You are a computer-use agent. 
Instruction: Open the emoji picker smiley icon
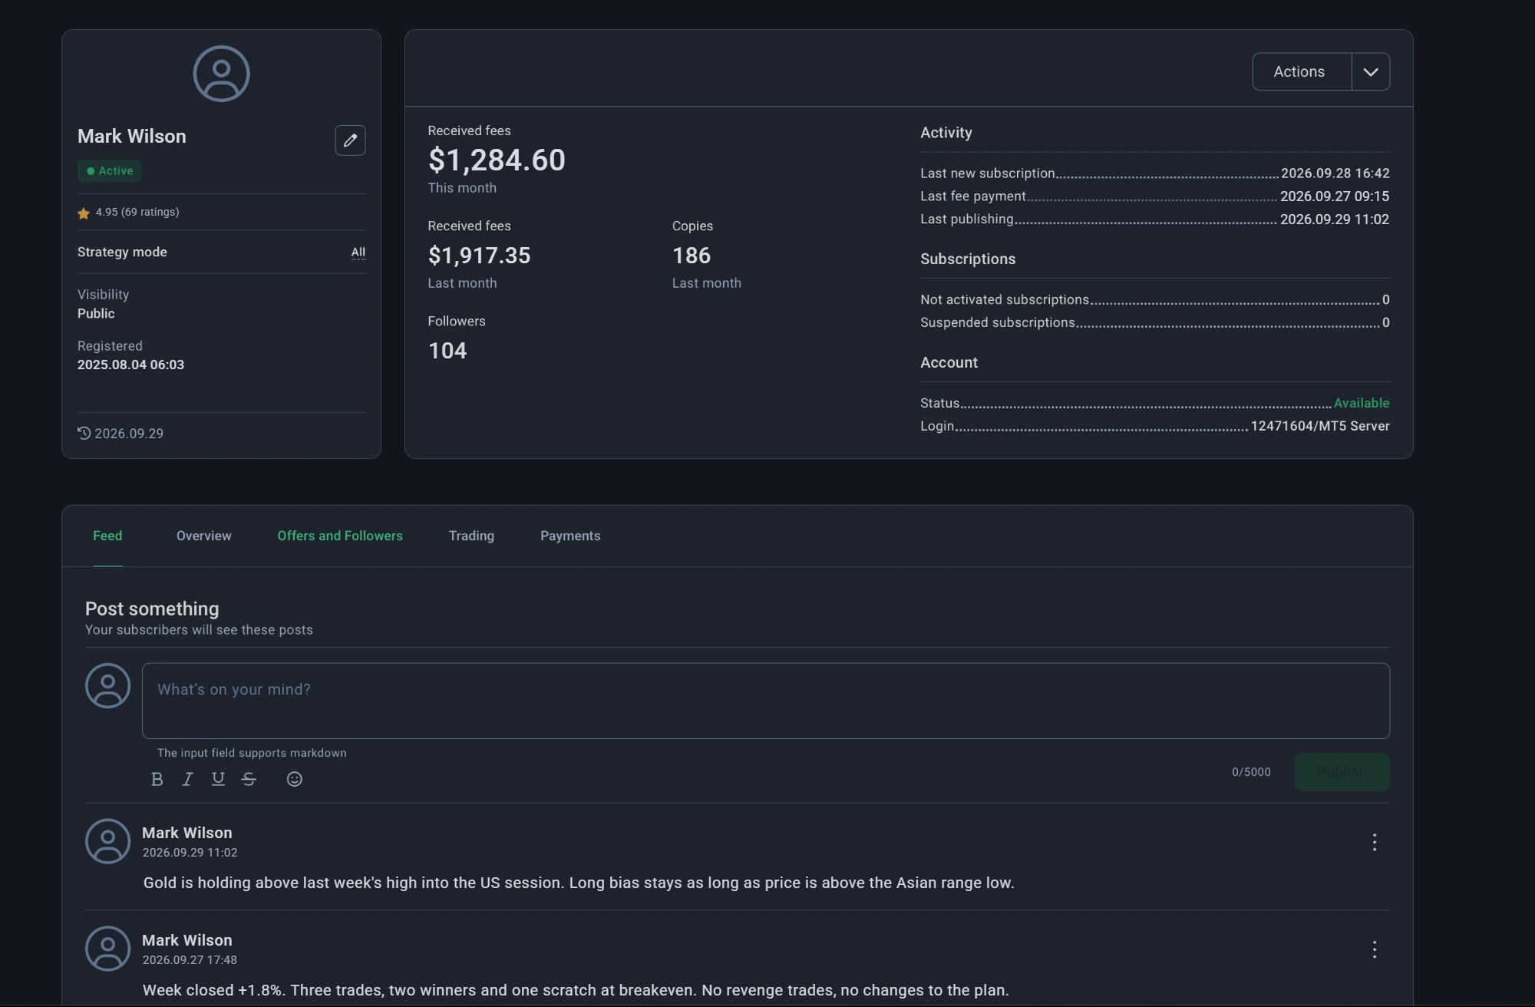coord(295,779)
